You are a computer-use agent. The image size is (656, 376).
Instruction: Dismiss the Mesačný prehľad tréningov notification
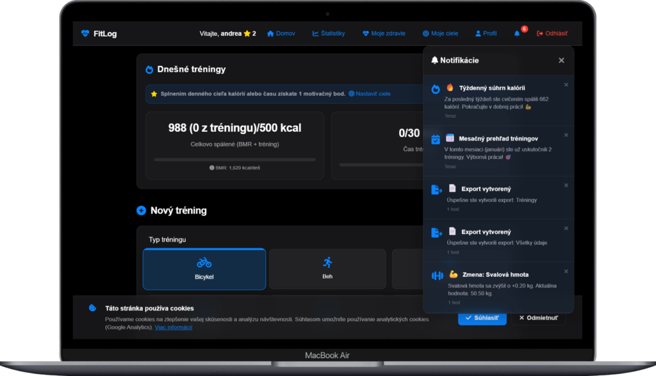tap(566, 135)
